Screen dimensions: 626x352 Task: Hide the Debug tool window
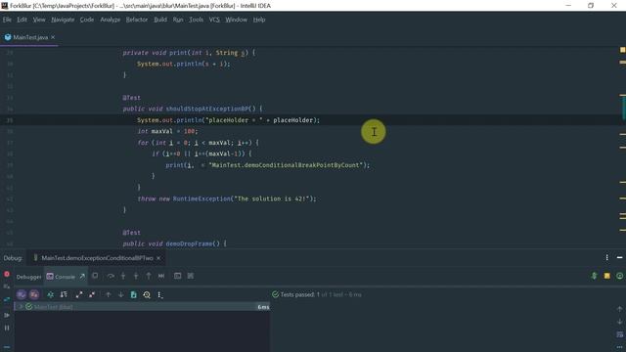tap(619, 258)
